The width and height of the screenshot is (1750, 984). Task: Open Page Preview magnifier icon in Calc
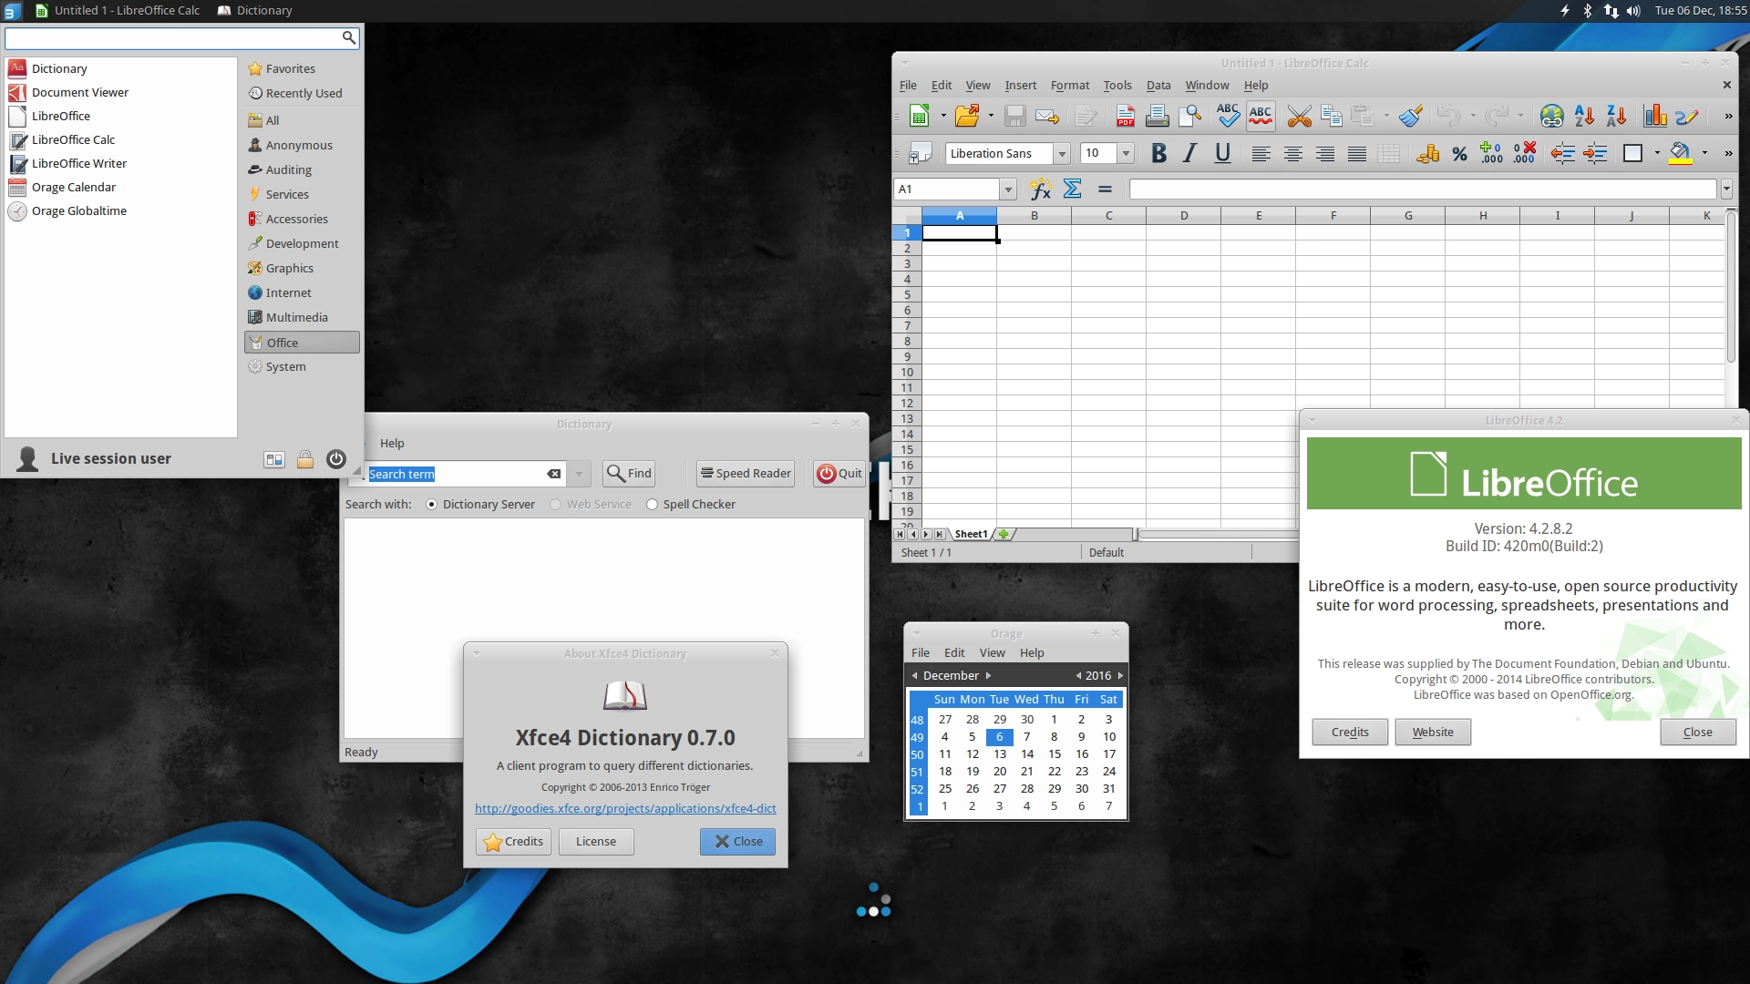tap(1189, 116)
